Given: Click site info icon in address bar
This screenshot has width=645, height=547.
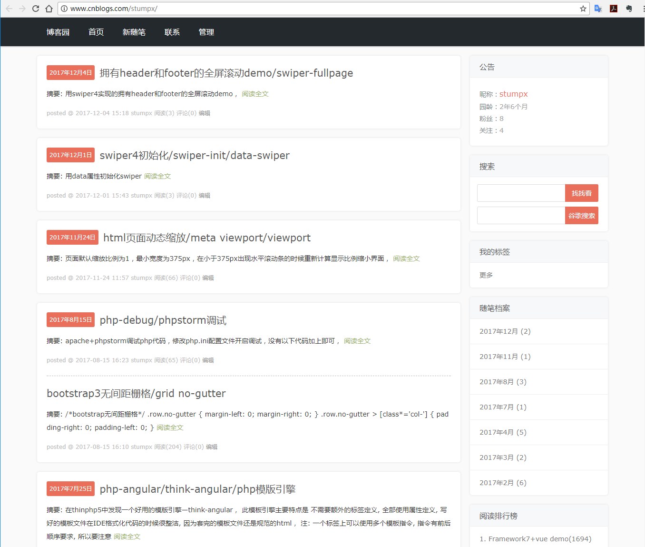Looking at the screenshot, I should click(x=64, y=9).
